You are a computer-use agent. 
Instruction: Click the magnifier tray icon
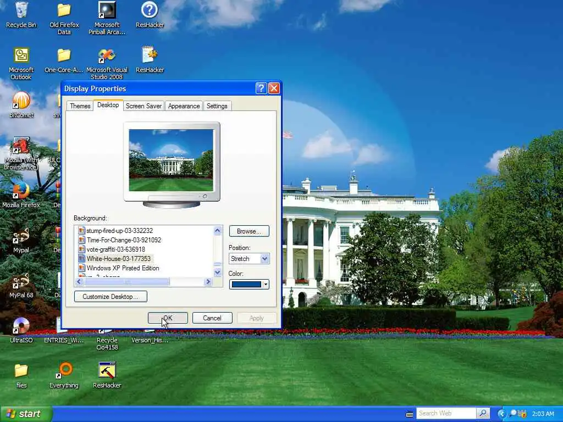tap(513, 413)
